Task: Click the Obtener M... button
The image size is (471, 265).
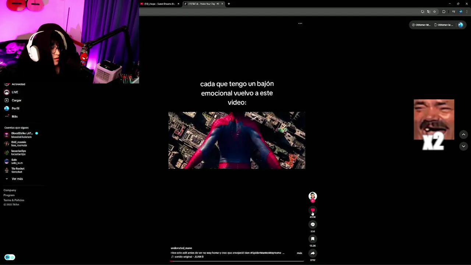Action: coord(421,25)
